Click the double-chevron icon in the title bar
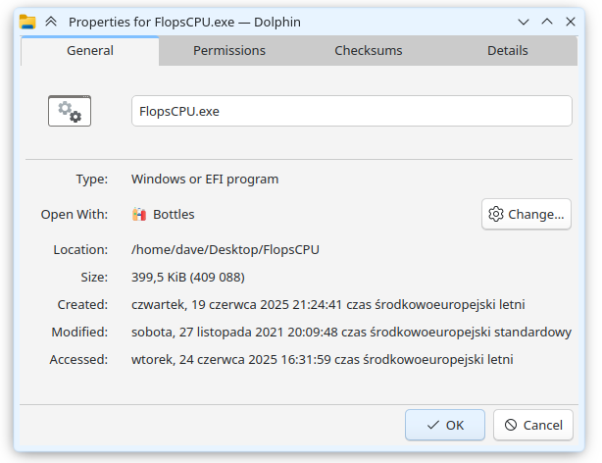 (51, 22)
